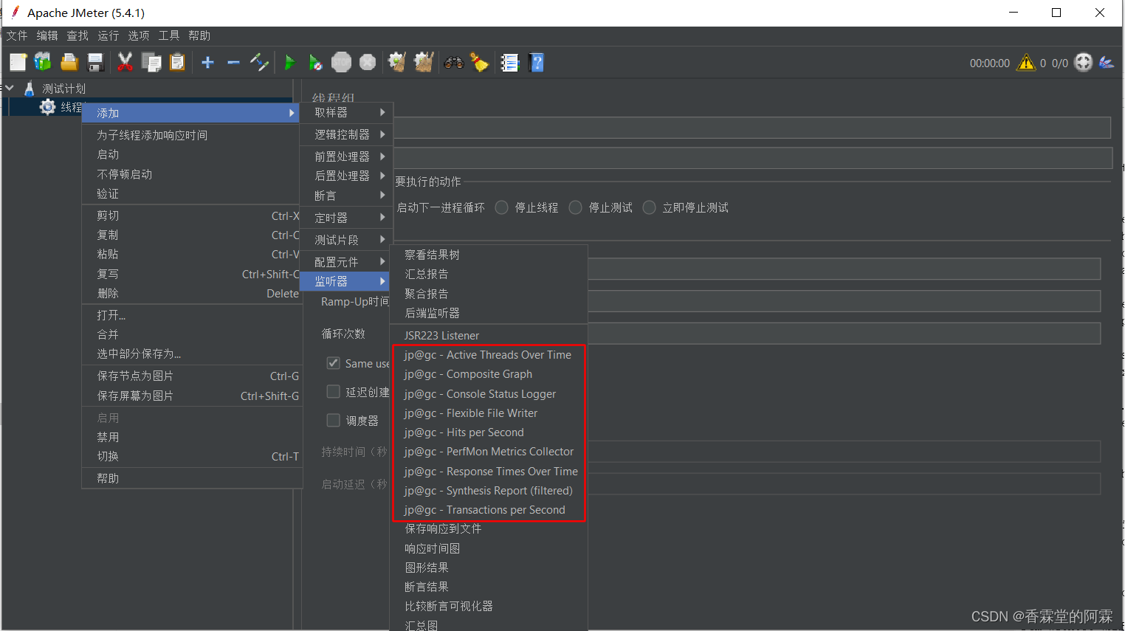Choose jp@gc - Active Threads Over Time

pos(489,355)
